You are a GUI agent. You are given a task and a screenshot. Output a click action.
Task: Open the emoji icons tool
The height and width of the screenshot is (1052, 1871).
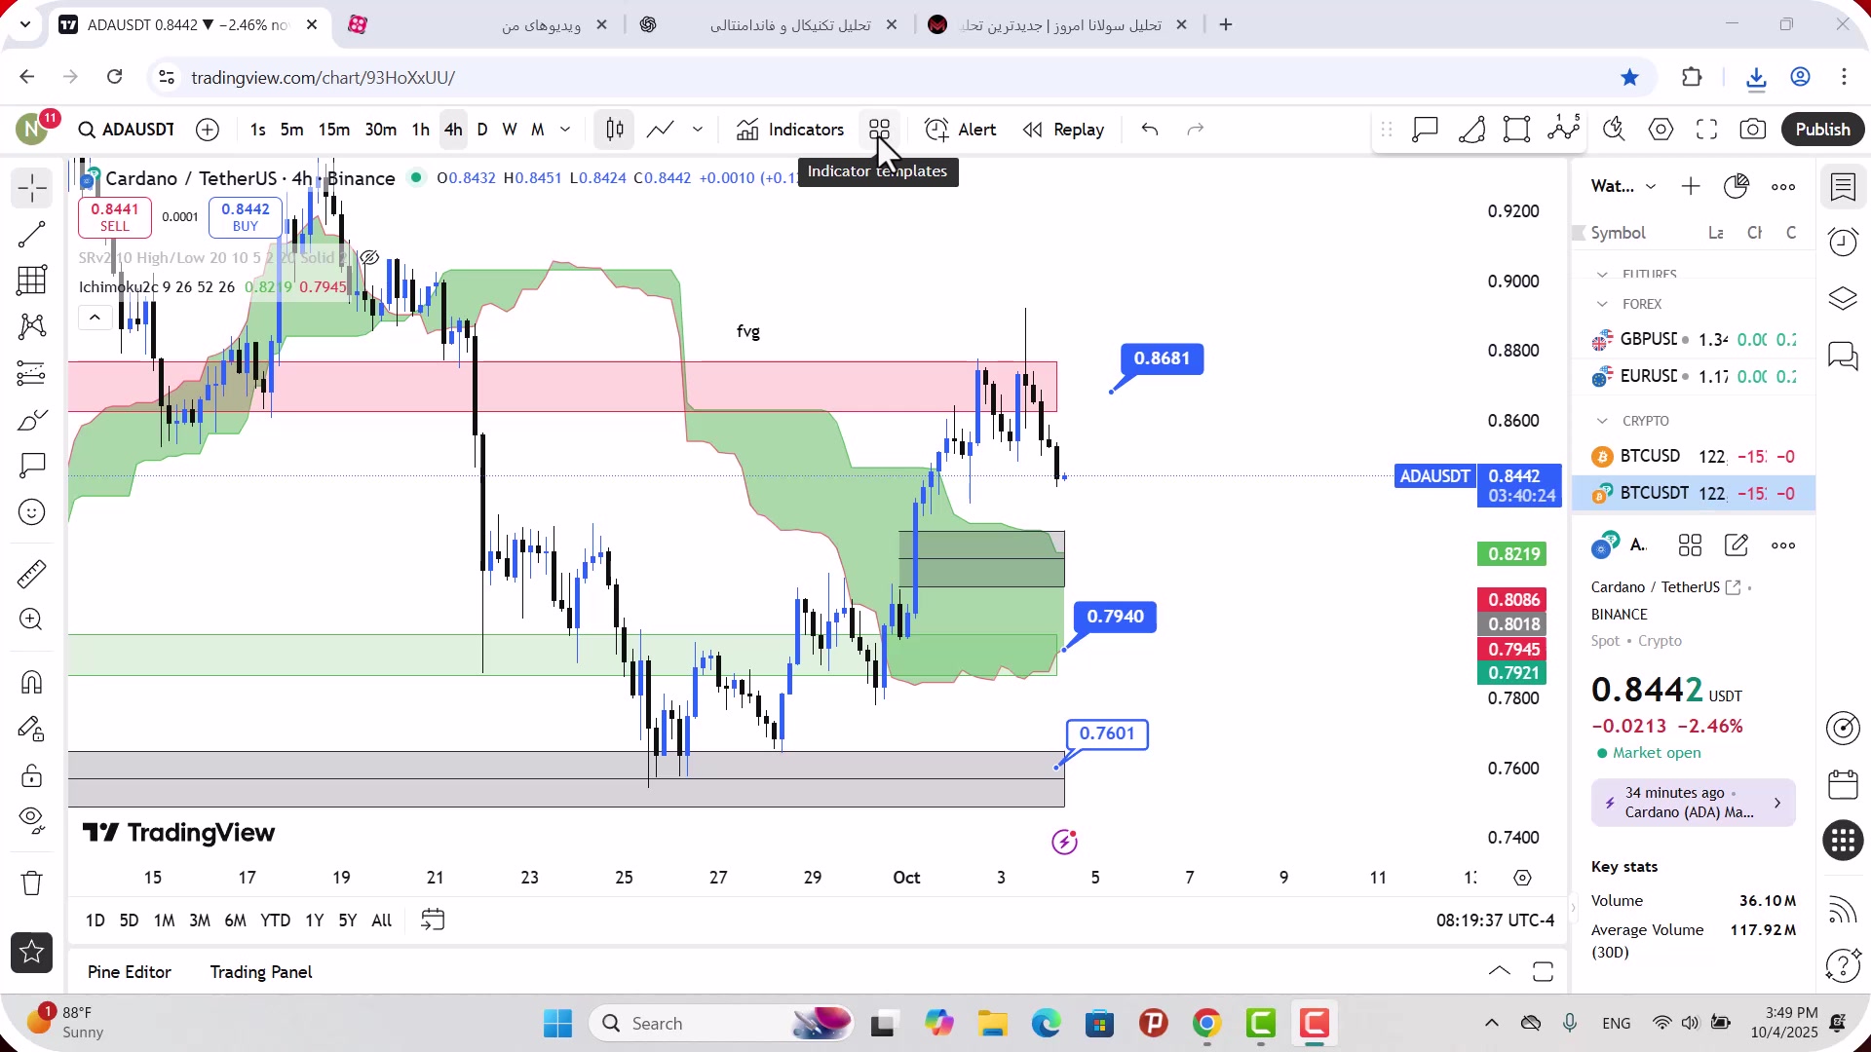(x=32, y=512)
